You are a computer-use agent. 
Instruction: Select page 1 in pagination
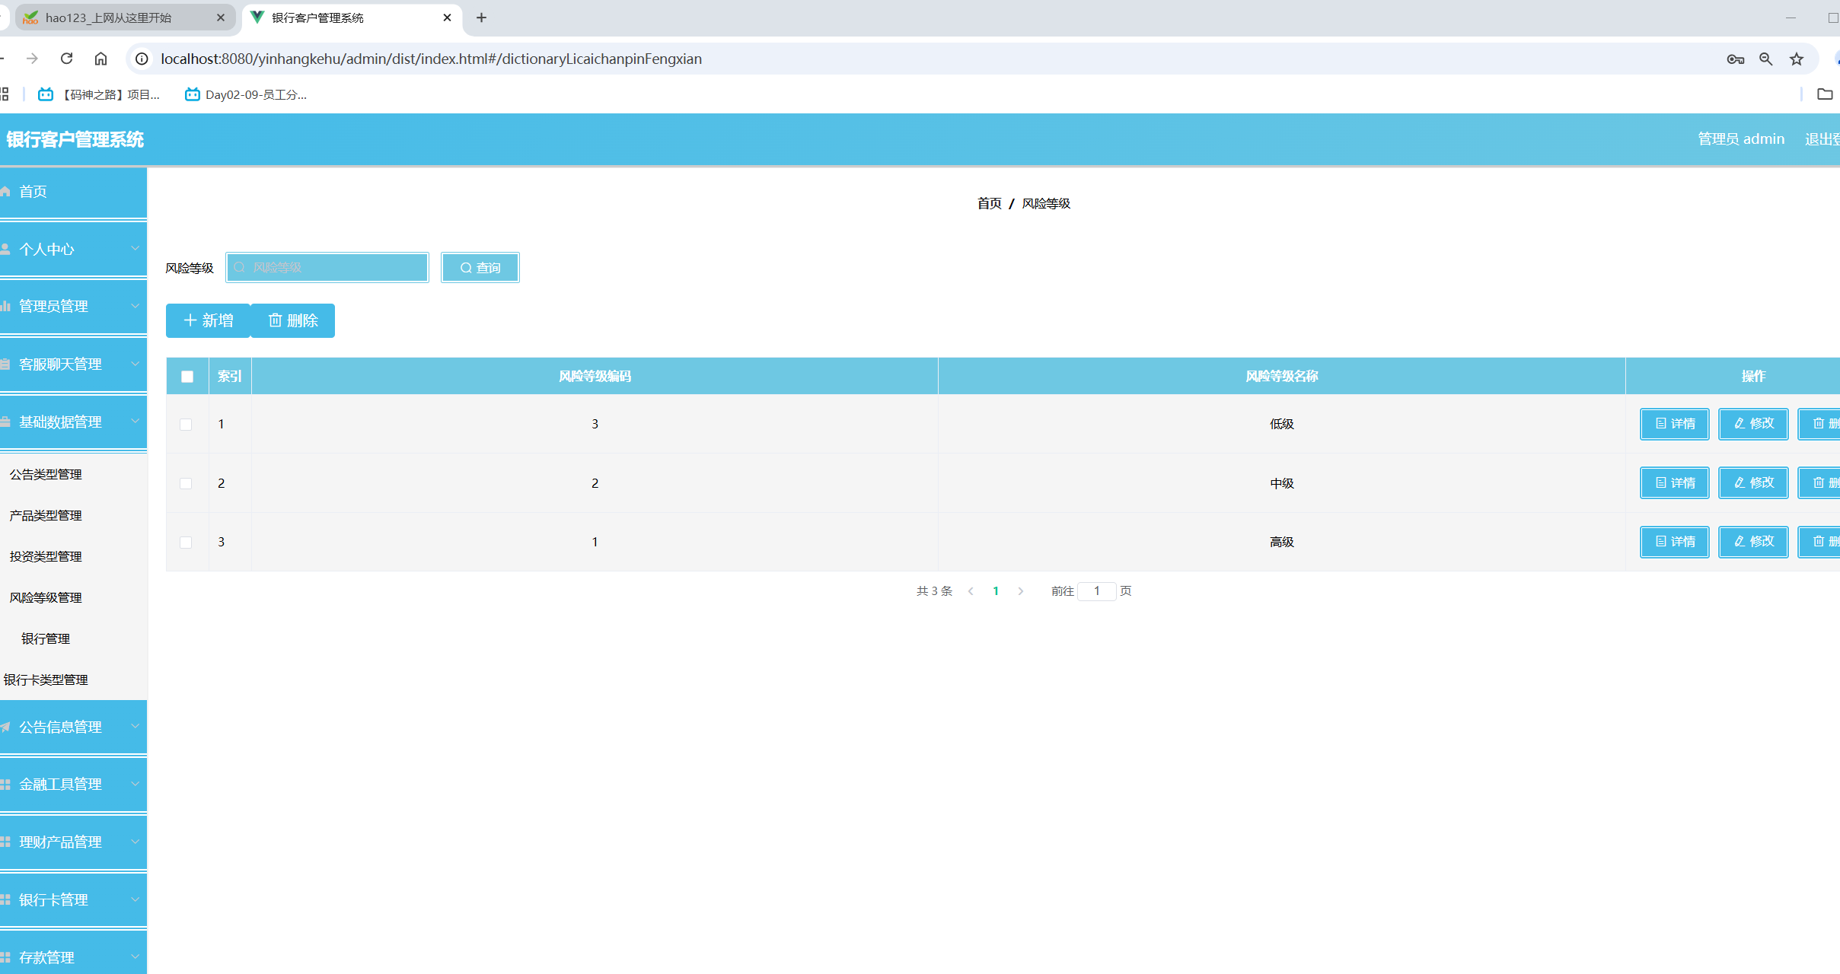click(996, 591)
